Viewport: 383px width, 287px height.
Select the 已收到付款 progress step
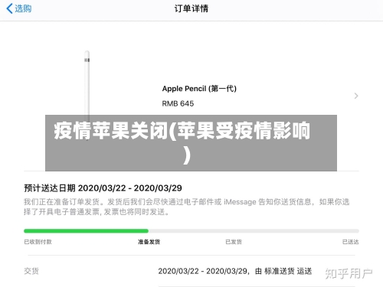[x=38, y=242]
